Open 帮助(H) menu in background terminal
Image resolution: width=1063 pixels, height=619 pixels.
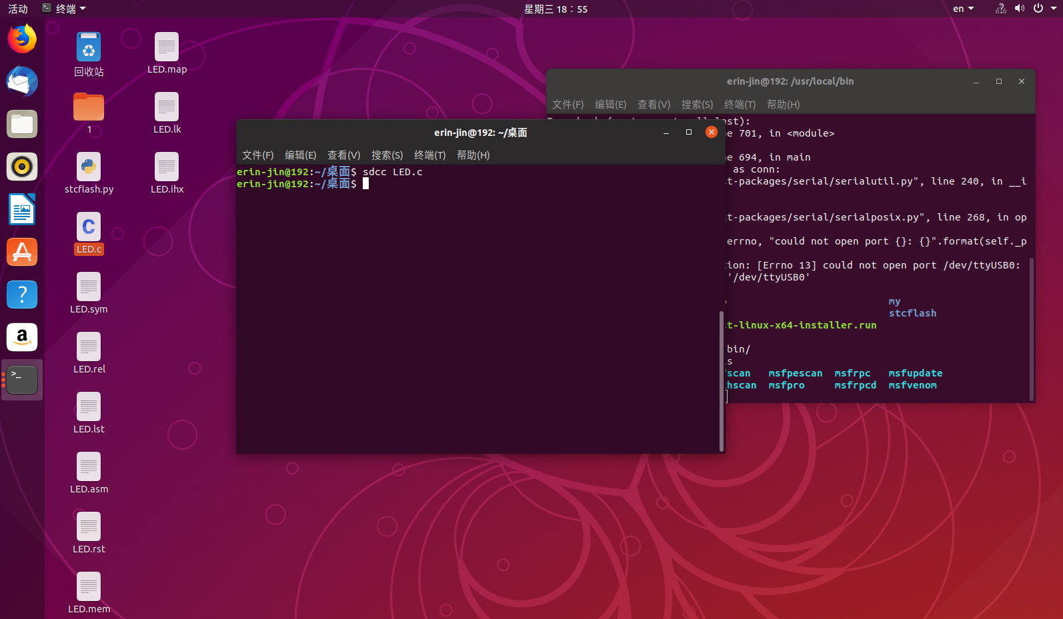(783, 105)
